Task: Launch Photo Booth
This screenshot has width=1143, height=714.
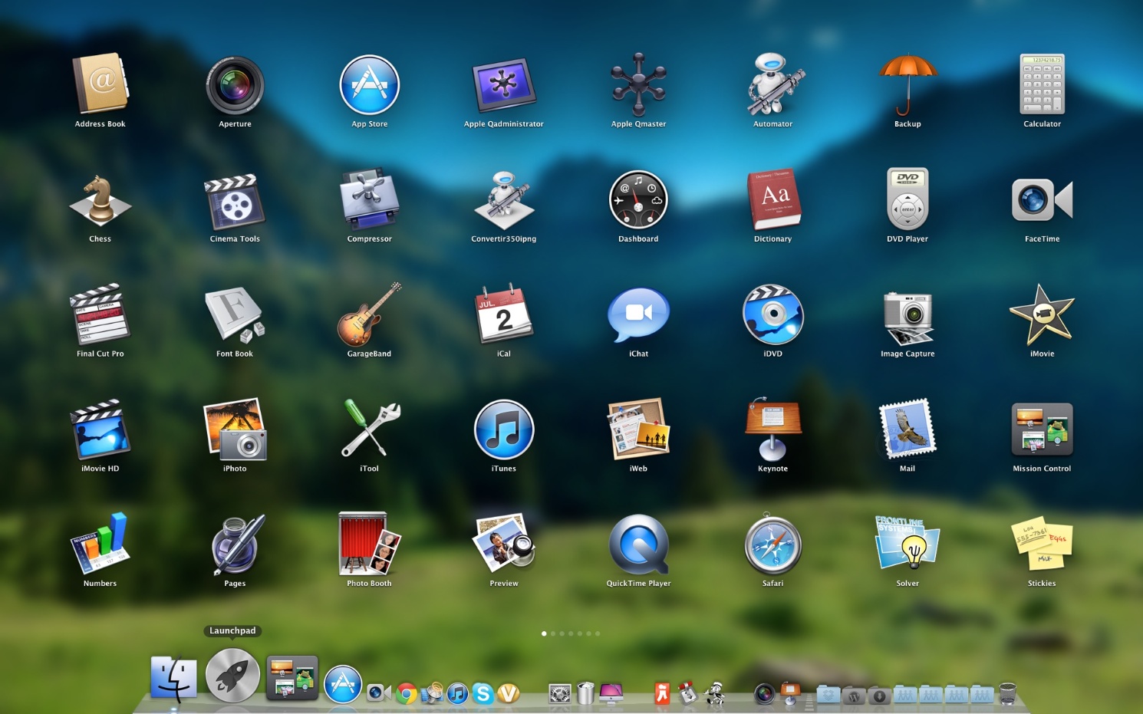Action: pyautogui.click(x=370, y=544)
